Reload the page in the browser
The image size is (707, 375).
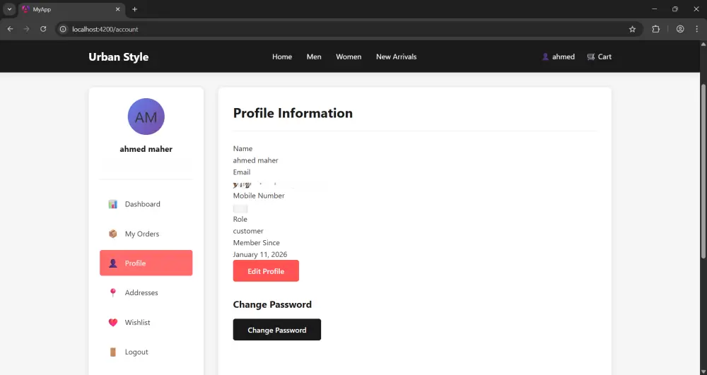click(x=43, y=29)
